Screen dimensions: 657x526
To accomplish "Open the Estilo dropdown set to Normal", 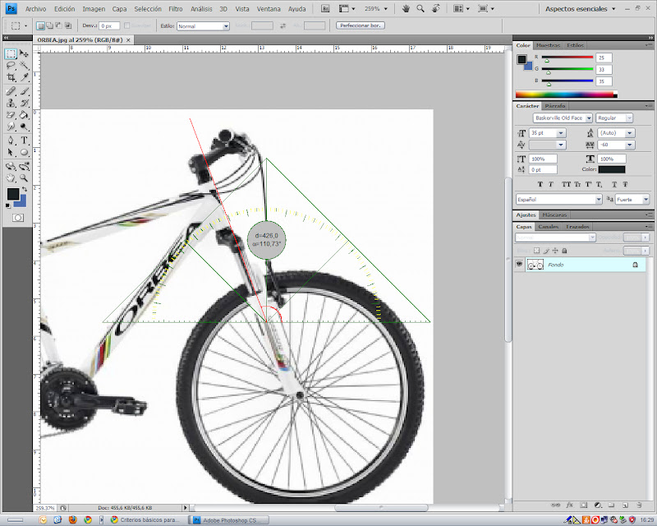I will coord(203,25).
